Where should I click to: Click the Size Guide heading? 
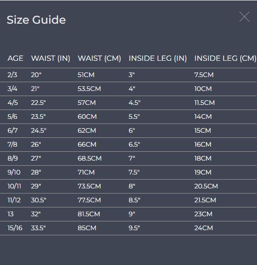(36, 20)
